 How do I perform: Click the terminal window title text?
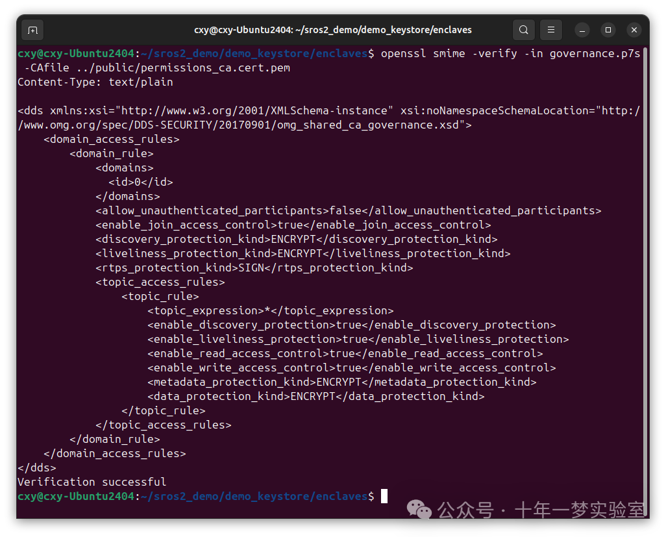pyautogui.click(x=333, y=30)
